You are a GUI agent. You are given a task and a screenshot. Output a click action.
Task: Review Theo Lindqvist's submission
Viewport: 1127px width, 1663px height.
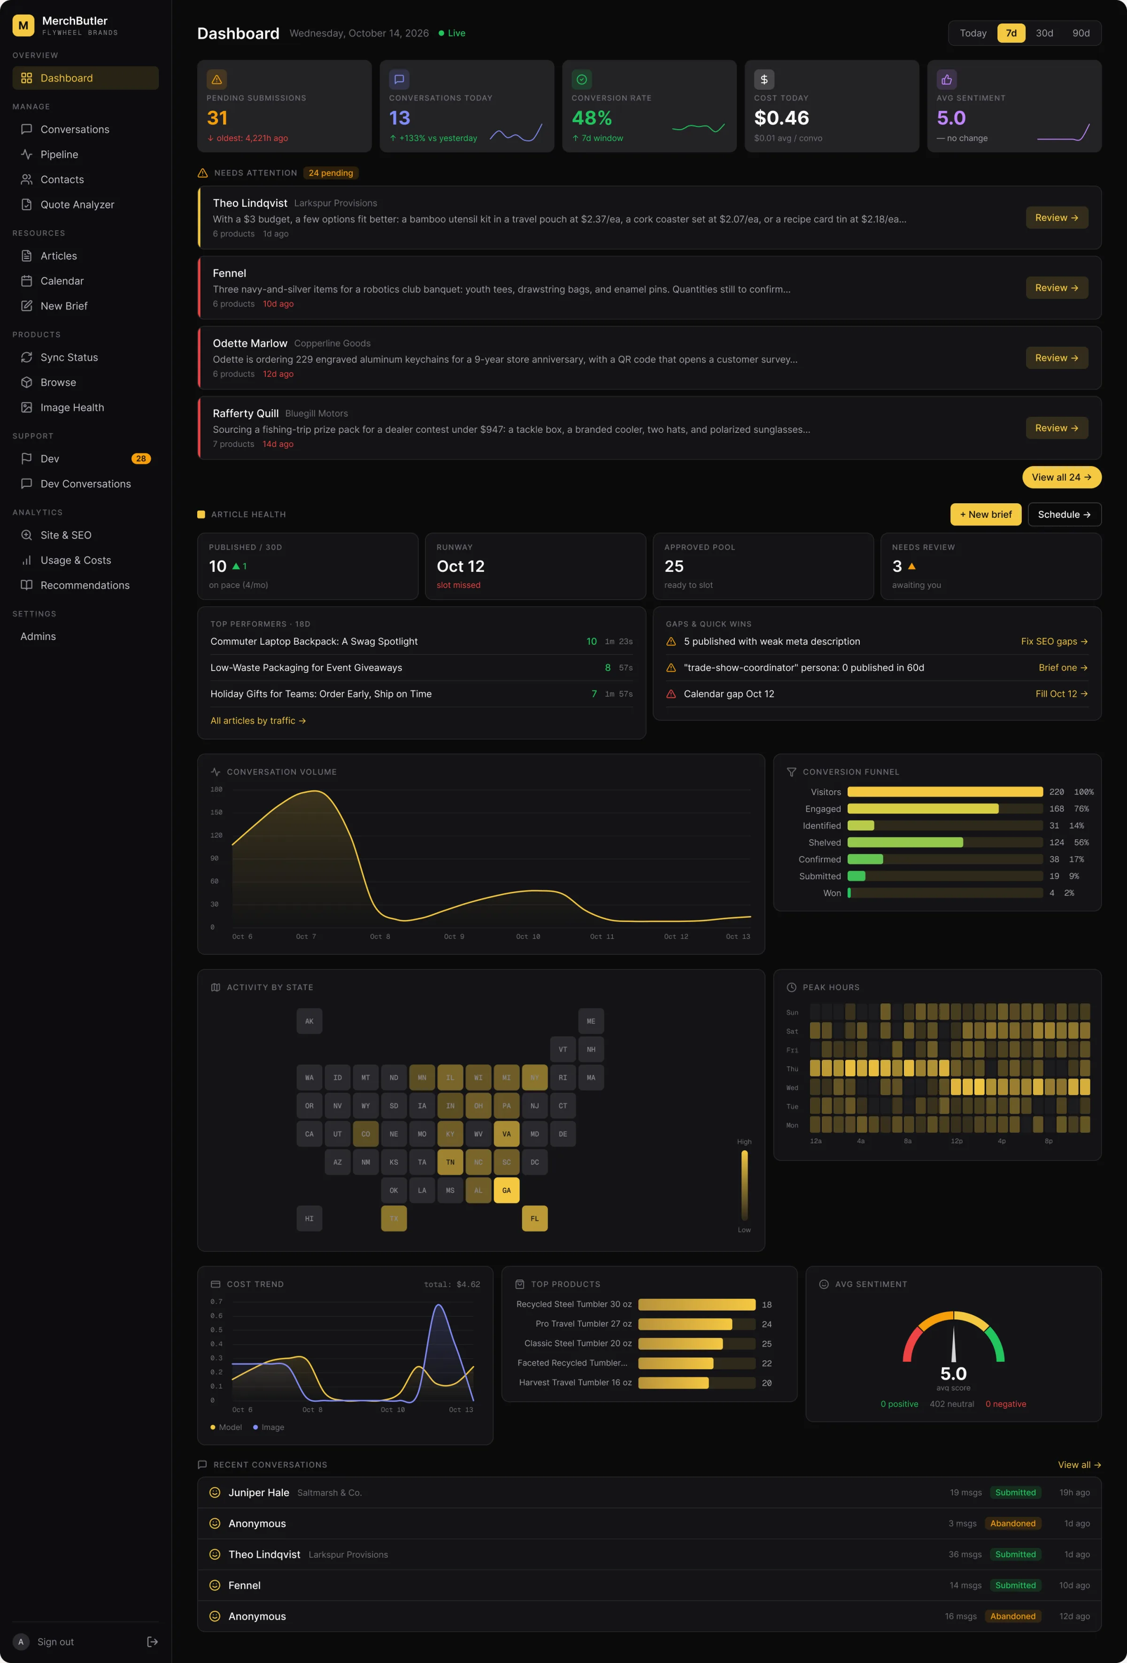[1057, 218]
